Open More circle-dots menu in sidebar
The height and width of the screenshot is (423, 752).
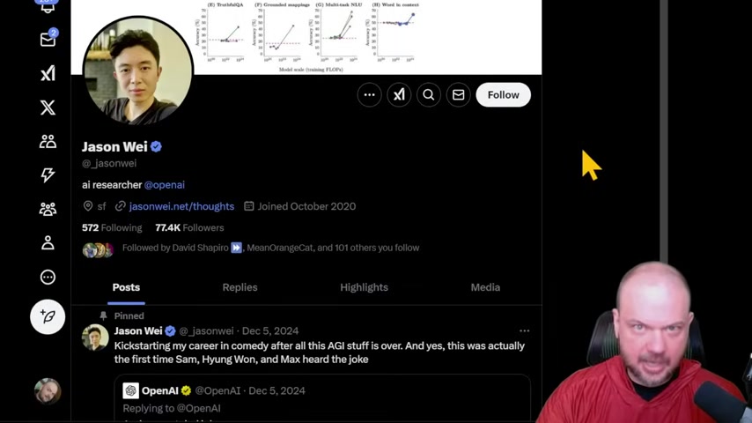48,277
